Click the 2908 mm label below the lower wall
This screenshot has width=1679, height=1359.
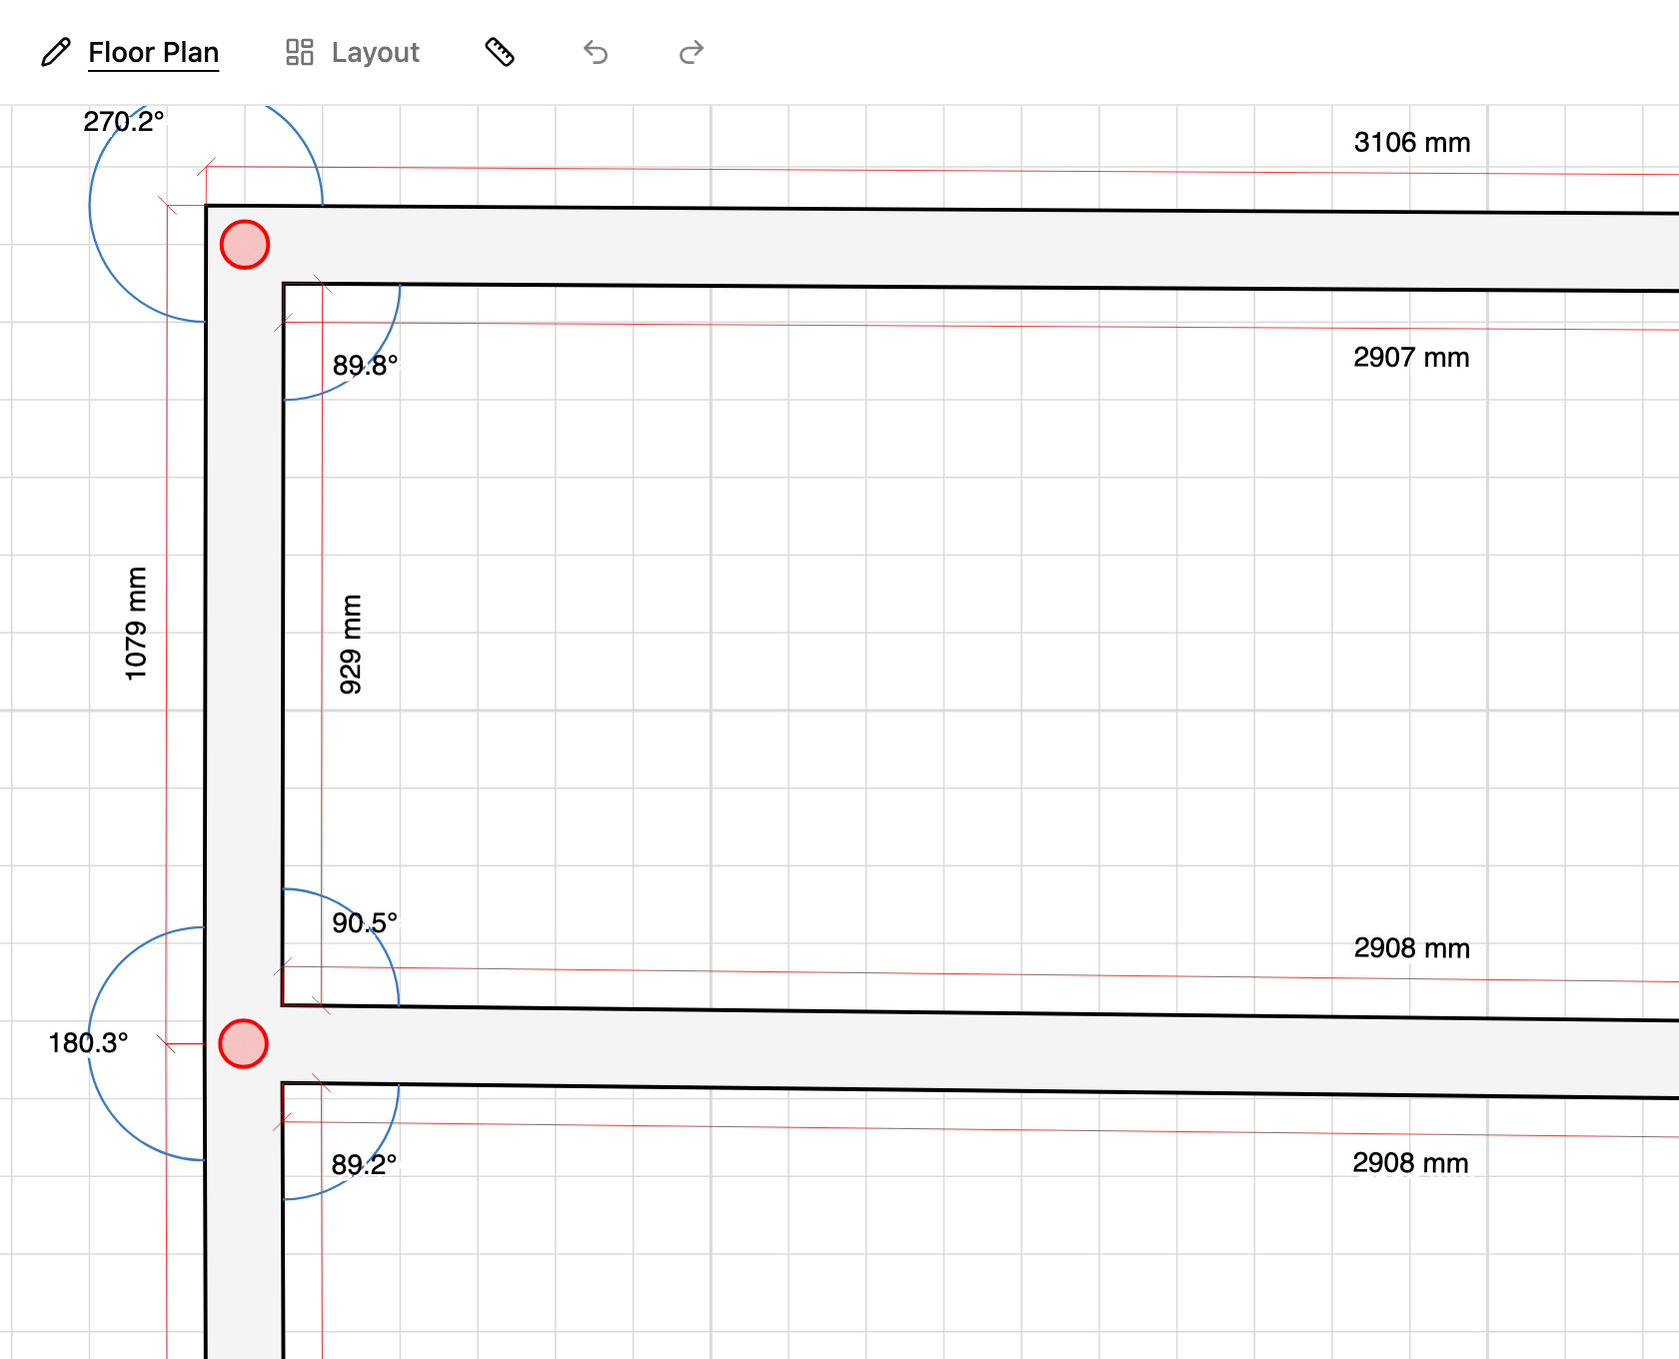coord(1410,1162)
